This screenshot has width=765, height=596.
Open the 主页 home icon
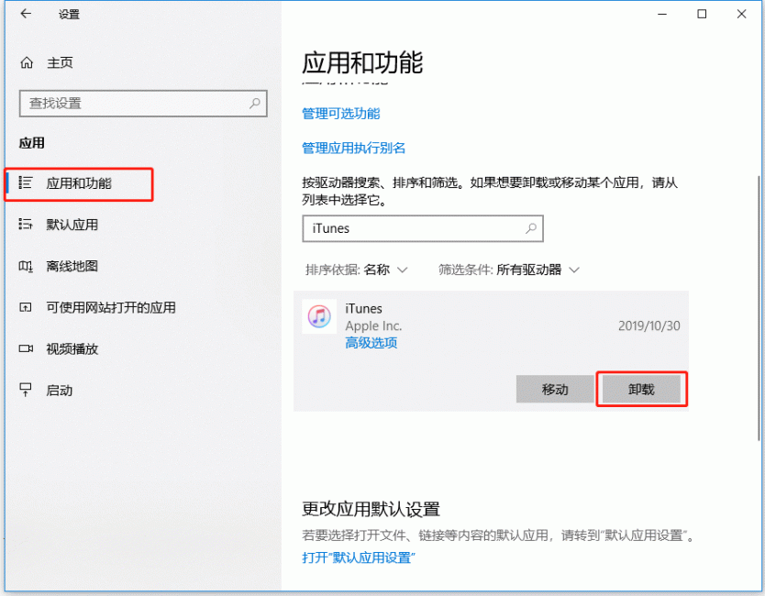(27, 62)
